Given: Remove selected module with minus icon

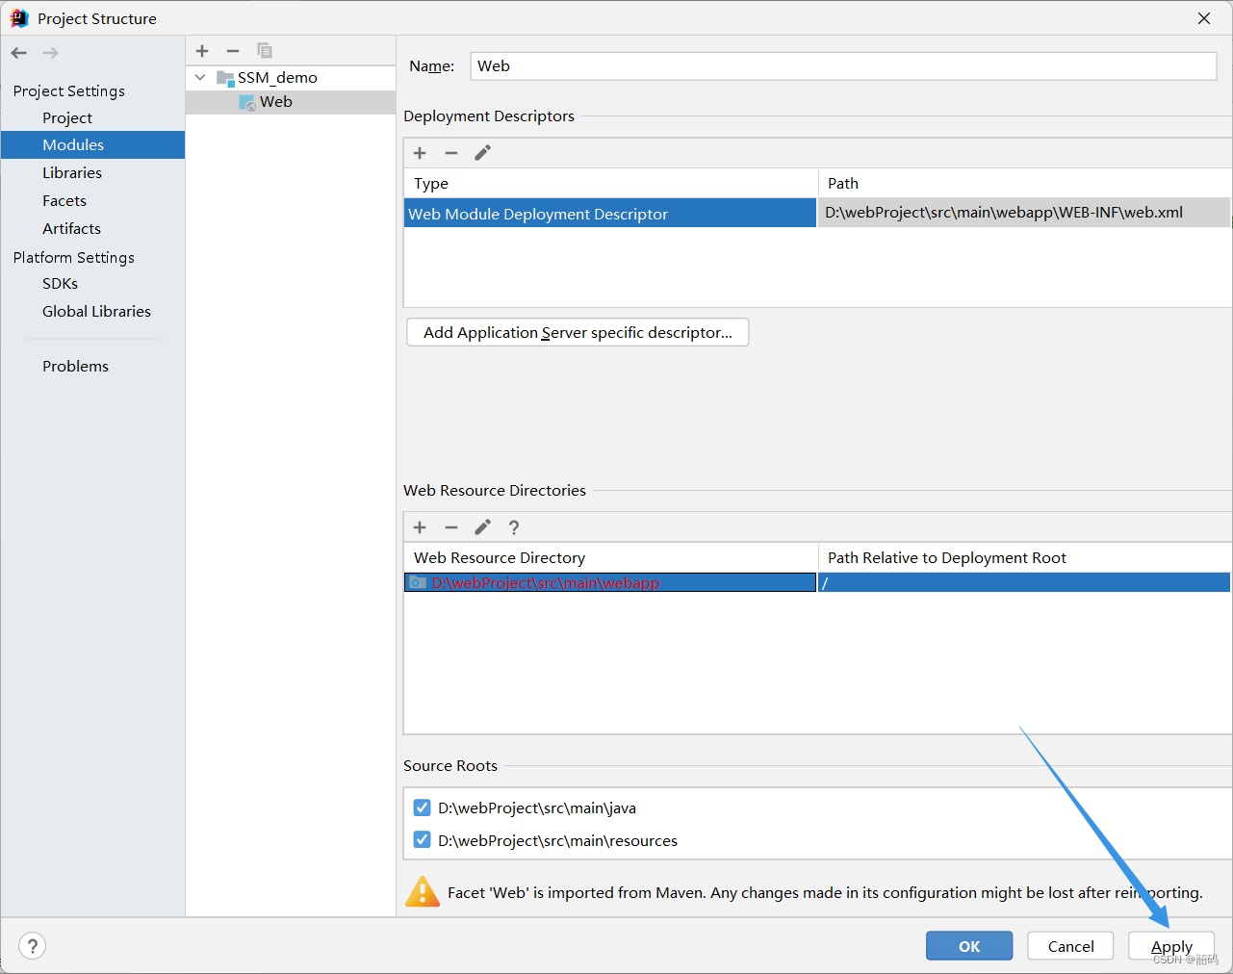Looking at the screenshot, I should (233, 51).
